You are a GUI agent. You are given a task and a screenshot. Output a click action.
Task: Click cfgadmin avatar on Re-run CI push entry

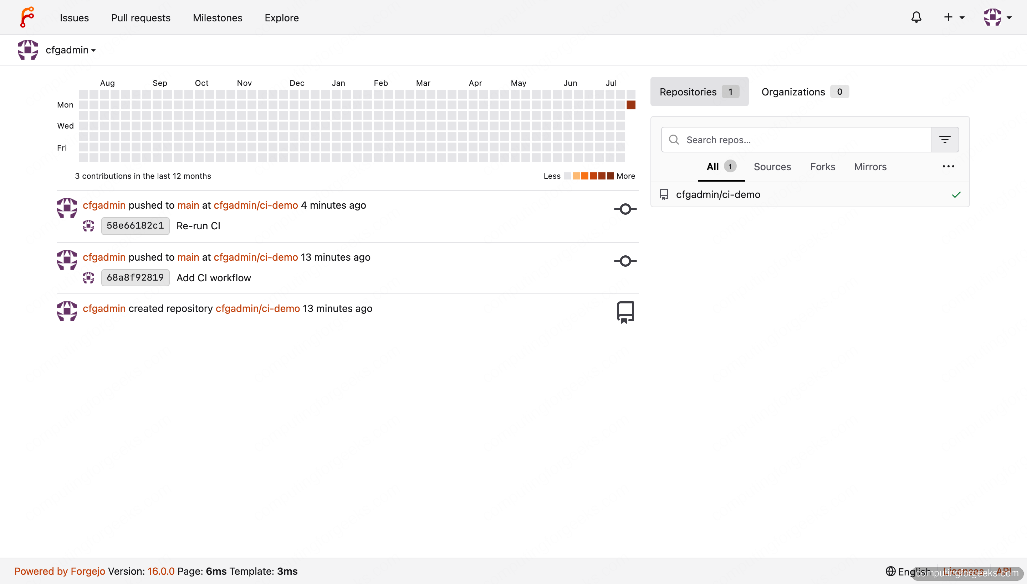67,208
